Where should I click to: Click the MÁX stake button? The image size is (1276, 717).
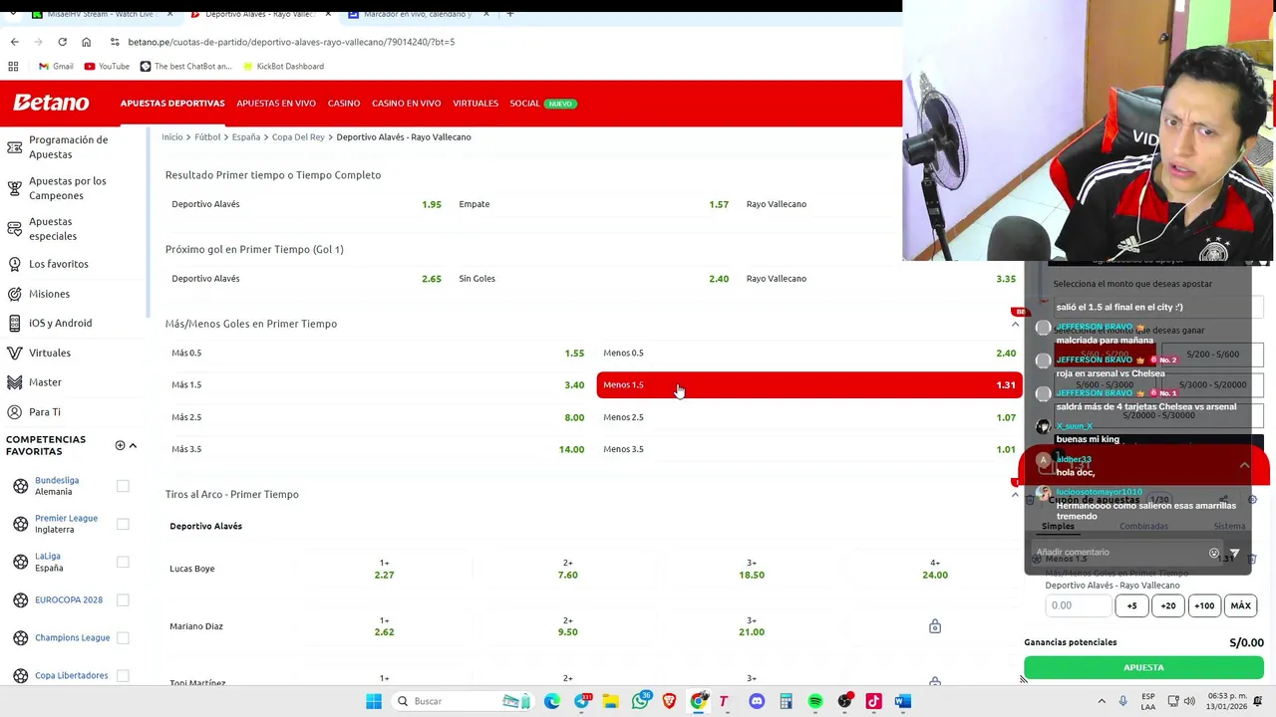pyautogui.click(x=1241, y=605)
